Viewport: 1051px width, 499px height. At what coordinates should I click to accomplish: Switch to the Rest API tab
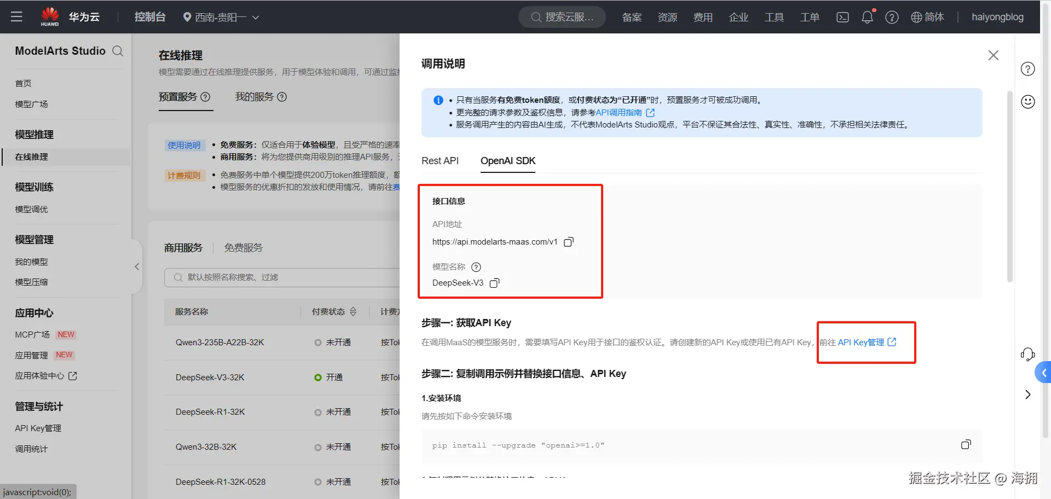[x=440, y=161]
